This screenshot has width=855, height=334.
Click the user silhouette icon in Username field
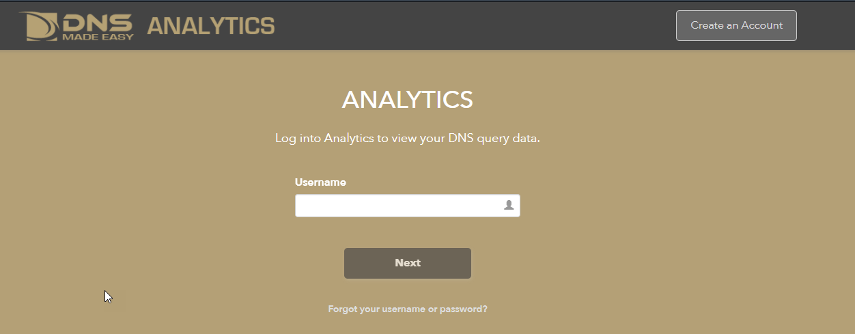coord(508,205)
